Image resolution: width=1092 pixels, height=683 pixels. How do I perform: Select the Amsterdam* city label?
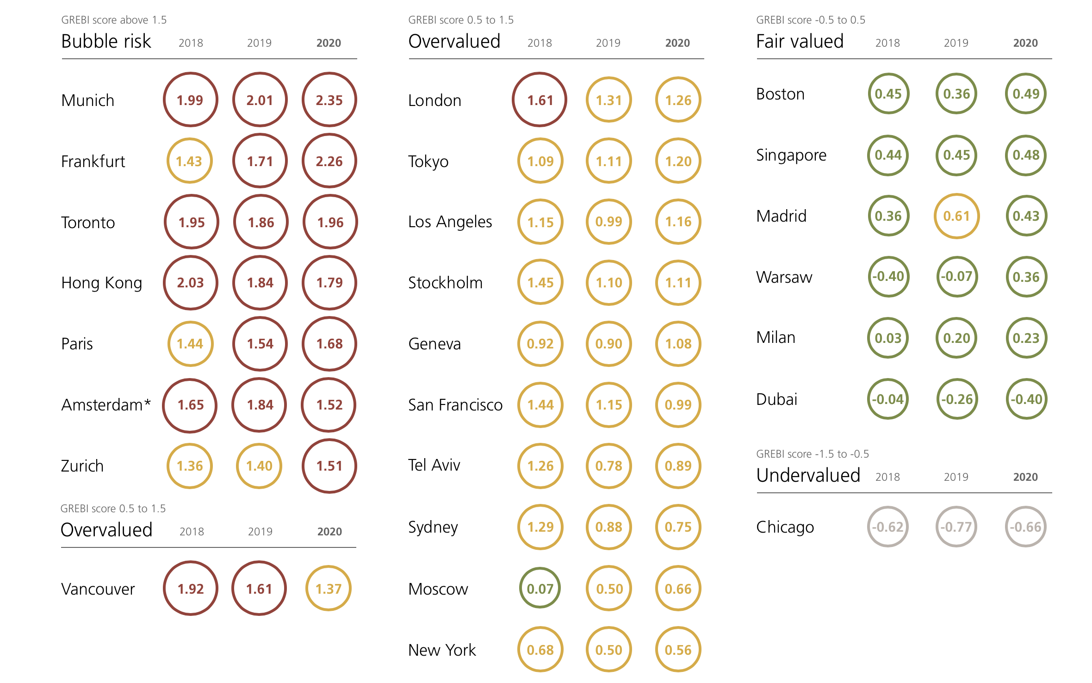click(x=106, y=405)
